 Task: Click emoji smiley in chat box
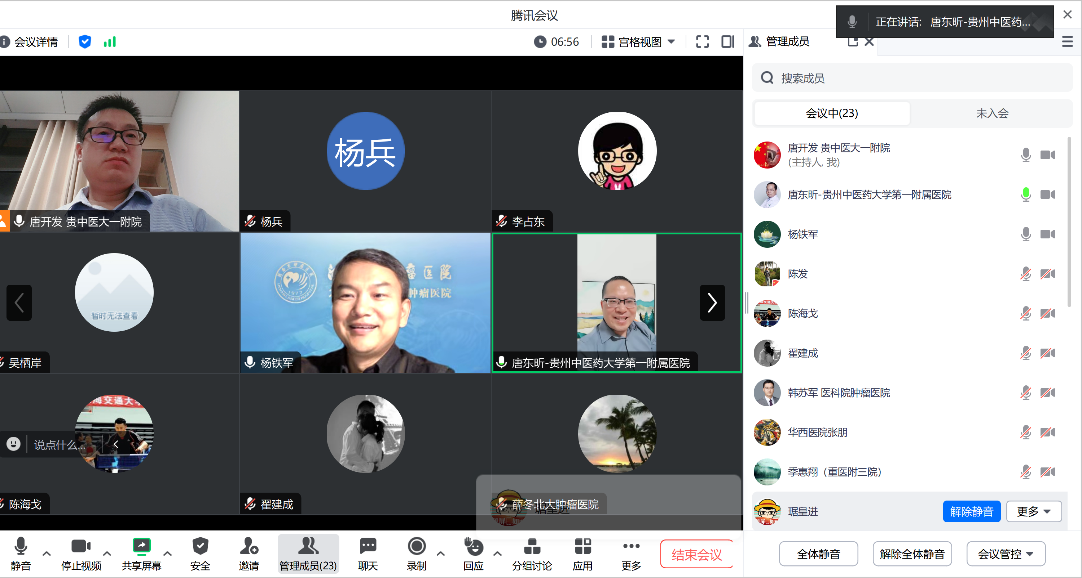tap(13, 444)
